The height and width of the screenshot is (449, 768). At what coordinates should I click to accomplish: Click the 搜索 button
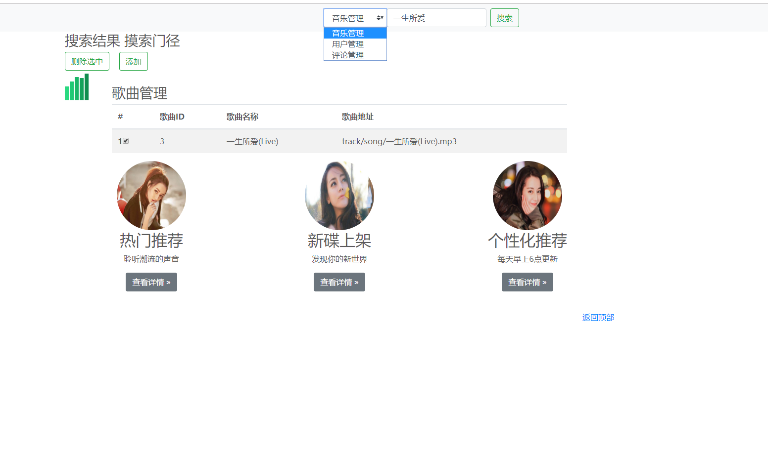pos(504,17)
